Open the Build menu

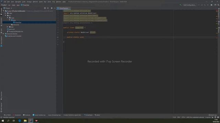click(x=41, y=2)
